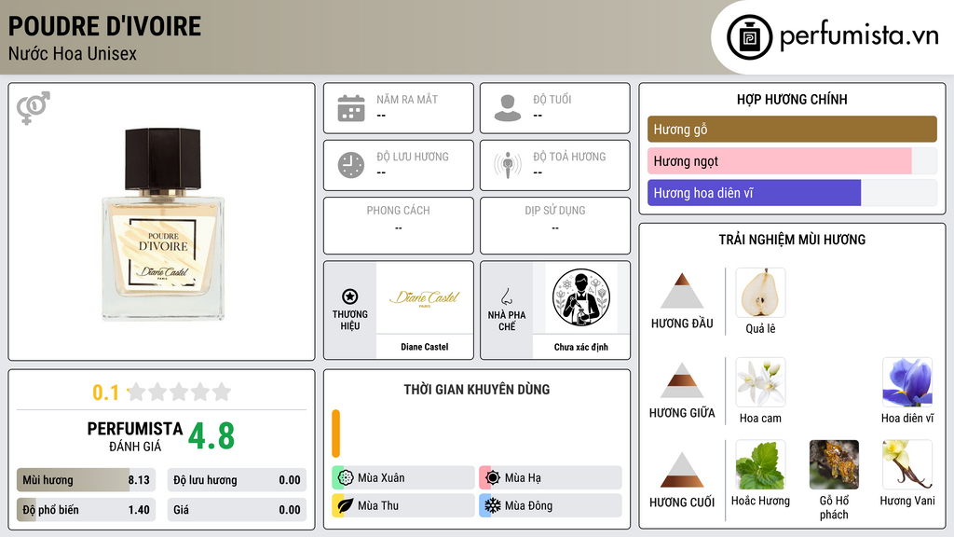The height and width of the screenshot is (537, 954).
Task: Click the 4.8 Perfumista rating score
Action: pos(211,436)
